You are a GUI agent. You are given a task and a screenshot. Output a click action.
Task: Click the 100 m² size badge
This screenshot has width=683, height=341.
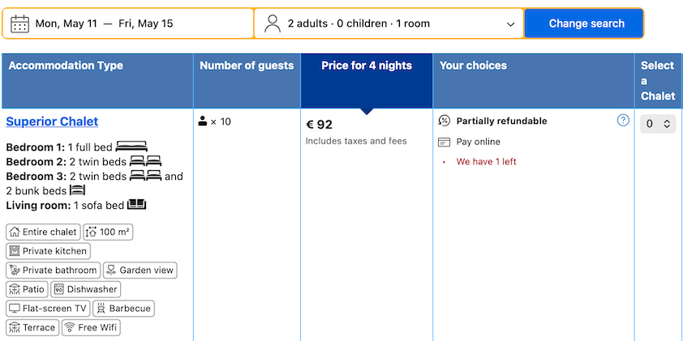[108, 232]
